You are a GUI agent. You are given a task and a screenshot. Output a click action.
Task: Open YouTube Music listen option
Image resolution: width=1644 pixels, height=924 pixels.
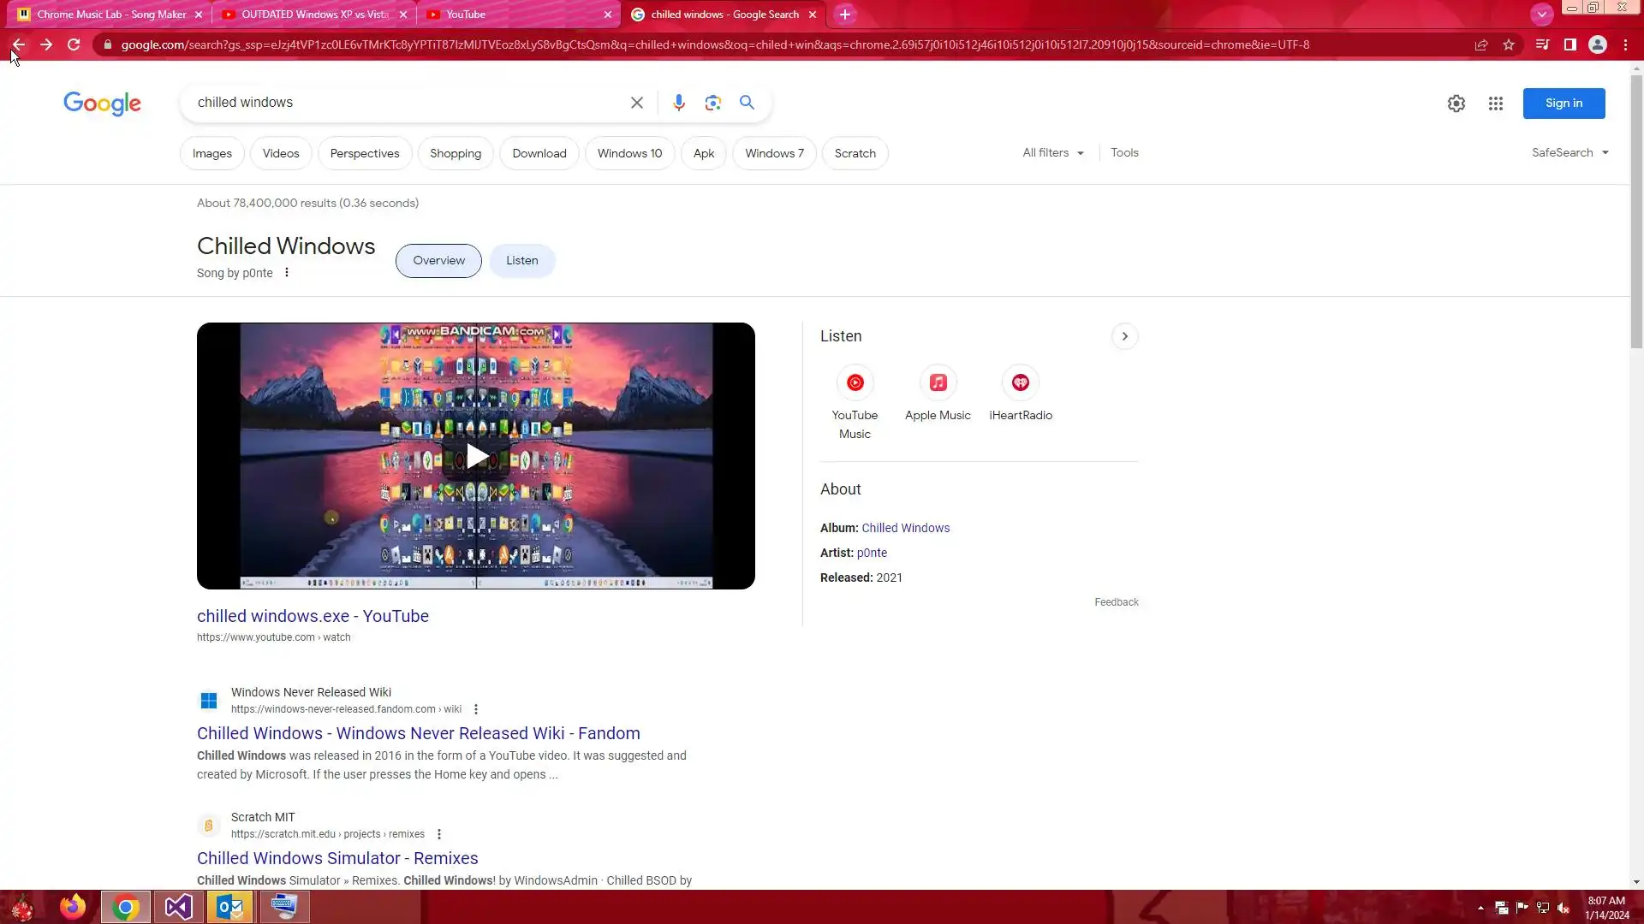(x=855, y=383)
